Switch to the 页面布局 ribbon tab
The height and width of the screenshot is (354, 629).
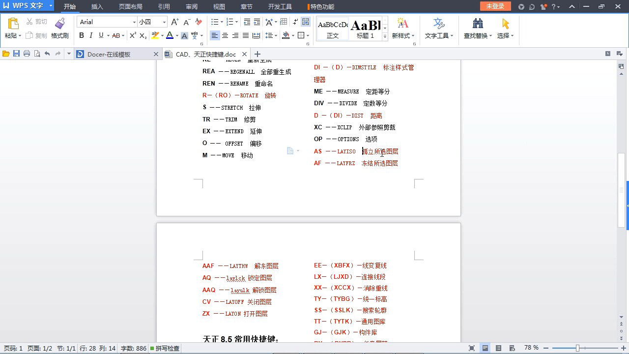[x=131, y=7]
